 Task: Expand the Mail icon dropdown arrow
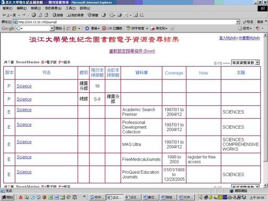point(114,15)
